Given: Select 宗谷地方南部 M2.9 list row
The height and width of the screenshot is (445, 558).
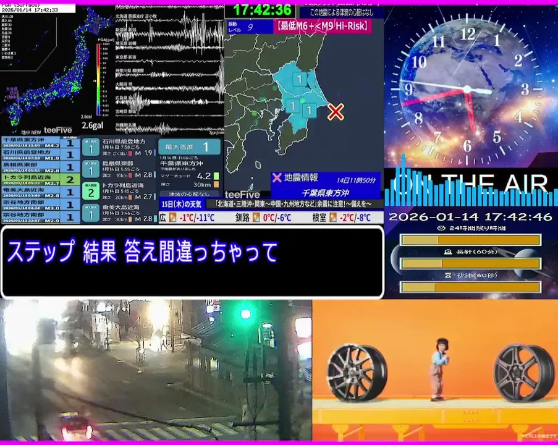Looking at the screenshot, I should pos(40,217).
